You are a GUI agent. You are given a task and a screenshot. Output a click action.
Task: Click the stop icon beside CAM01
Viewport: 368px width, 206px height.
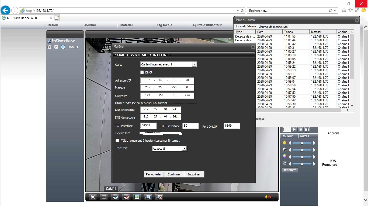[x=50, y=47]
